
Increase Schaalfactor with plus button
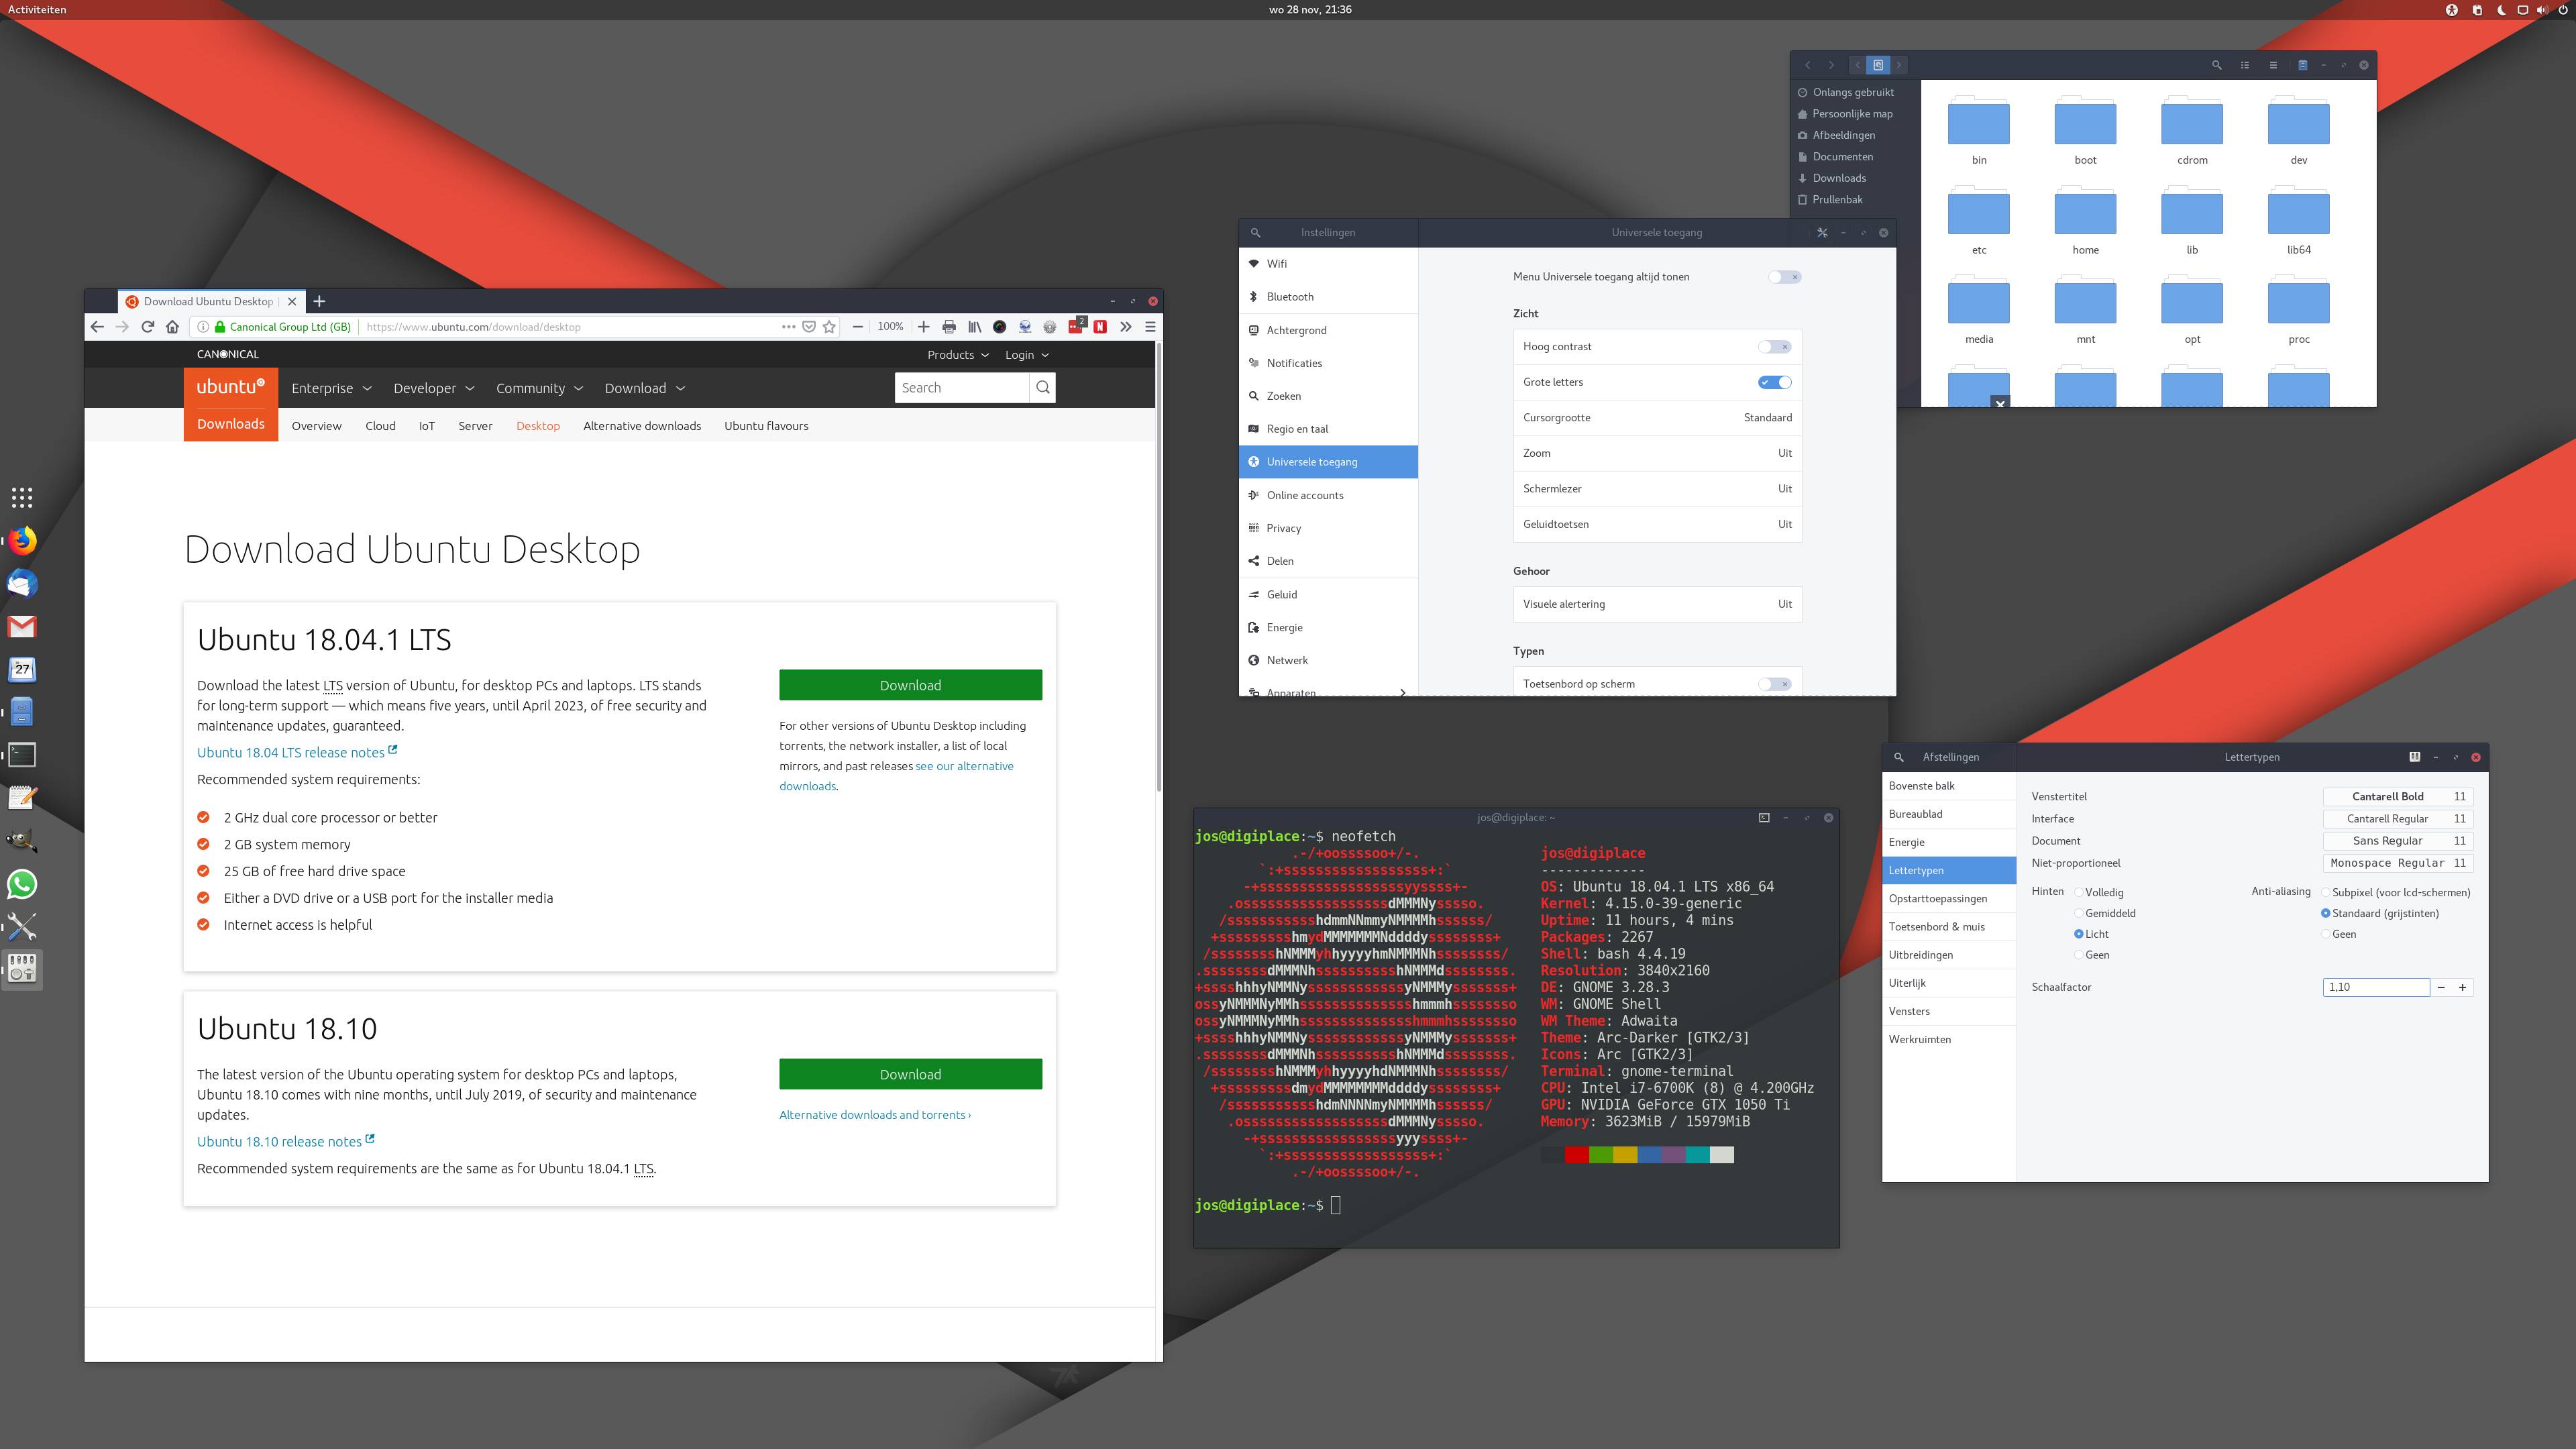tap(2462, 987)
